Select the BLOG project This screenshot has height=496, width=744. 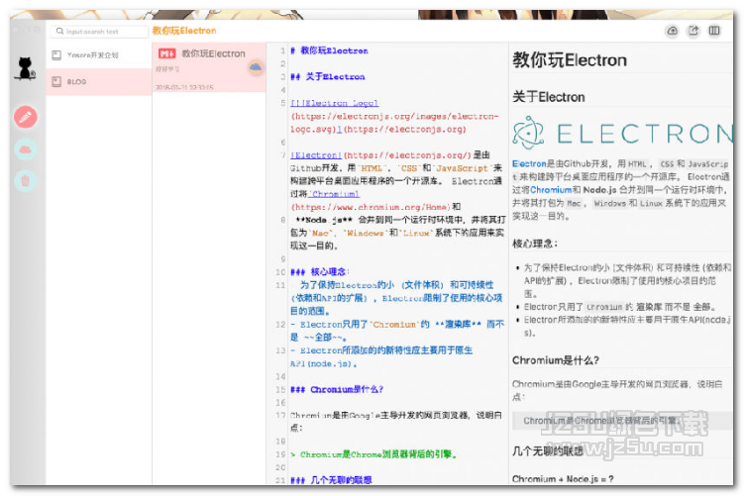tap(99, 81)
